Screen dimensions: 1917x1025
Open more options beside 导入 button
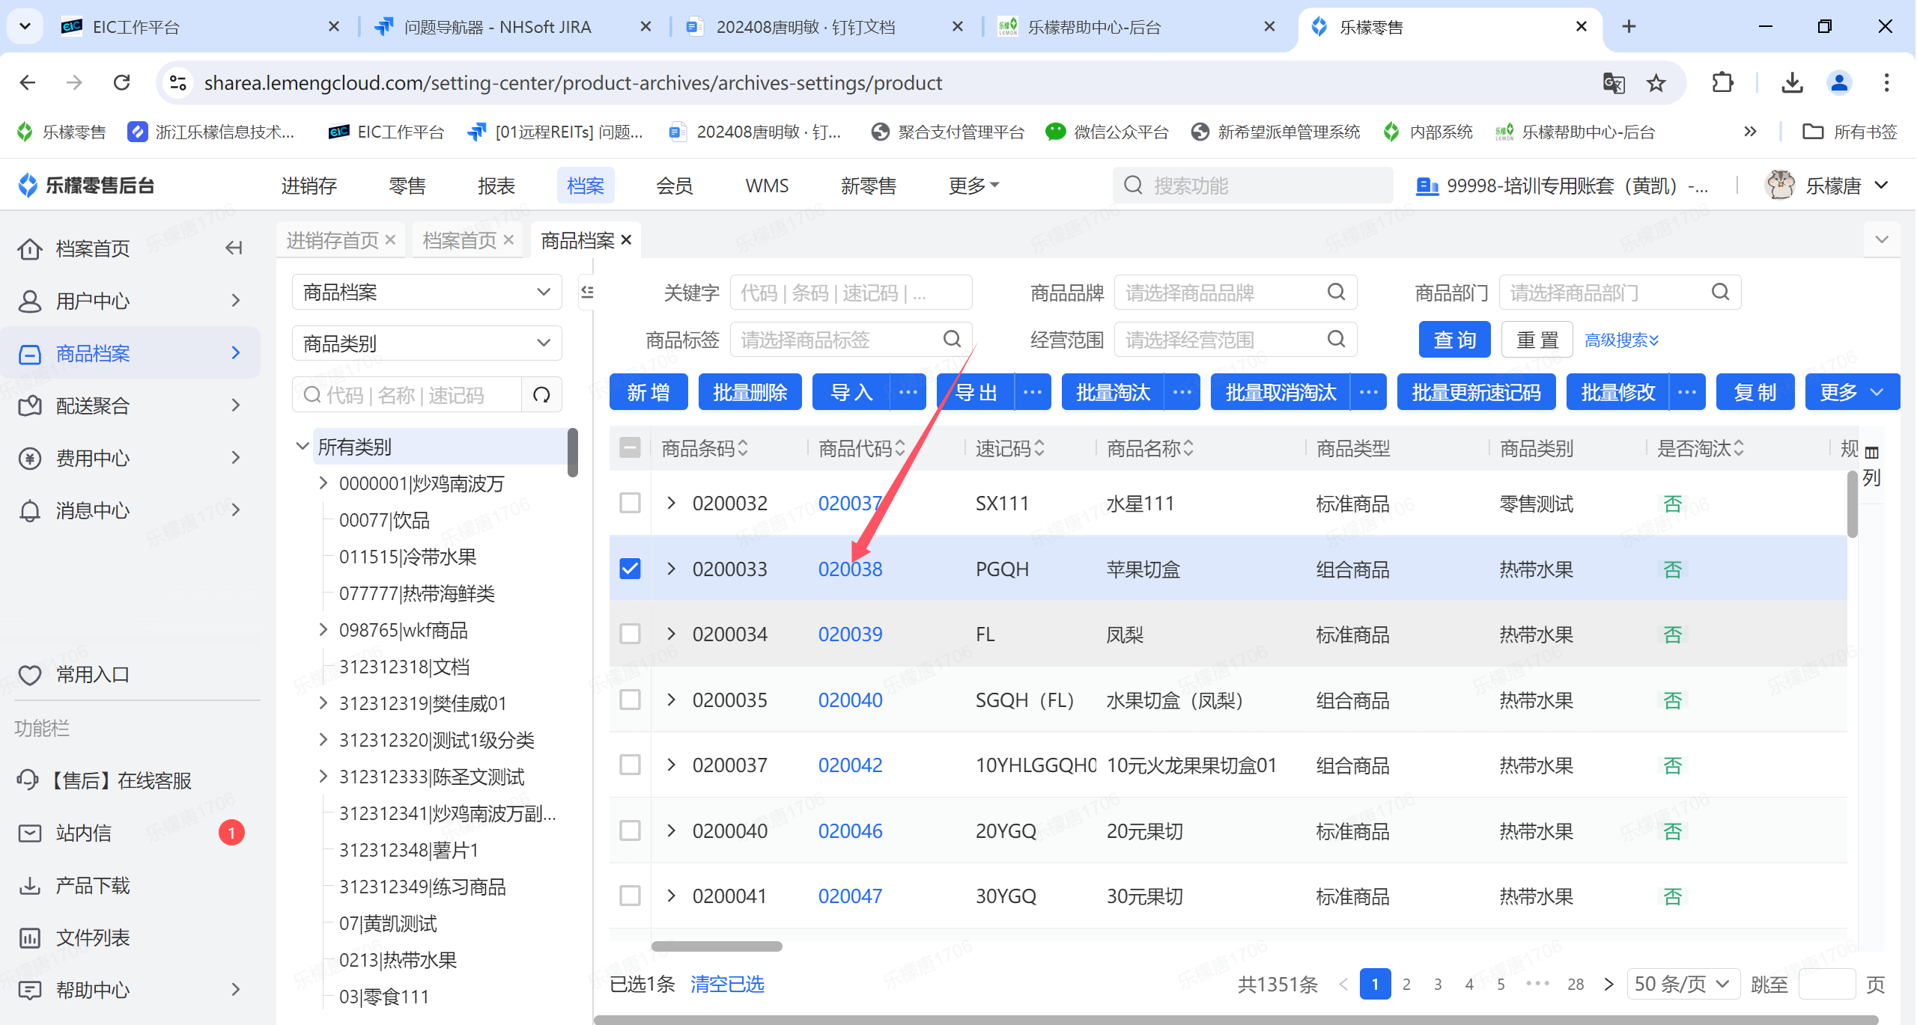tap(908, 392)
